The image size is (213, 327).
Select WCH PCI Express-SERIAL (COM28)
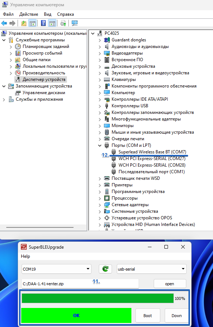point(152,165)
